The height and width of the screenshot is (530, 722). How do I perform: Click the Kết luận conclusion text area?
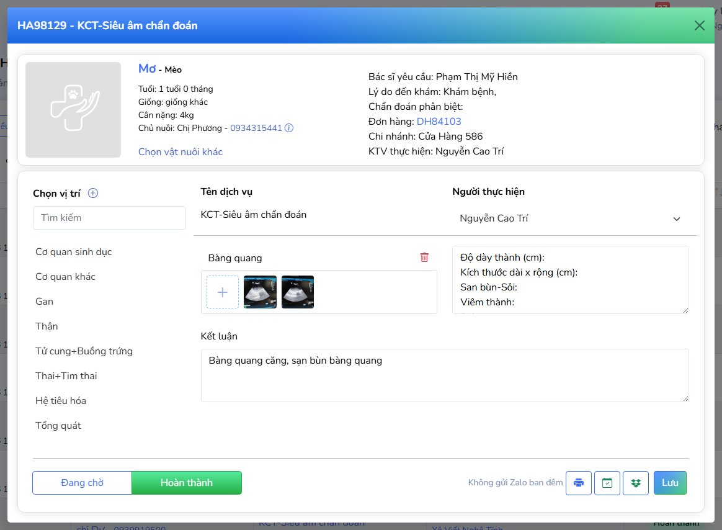[445, 375]
